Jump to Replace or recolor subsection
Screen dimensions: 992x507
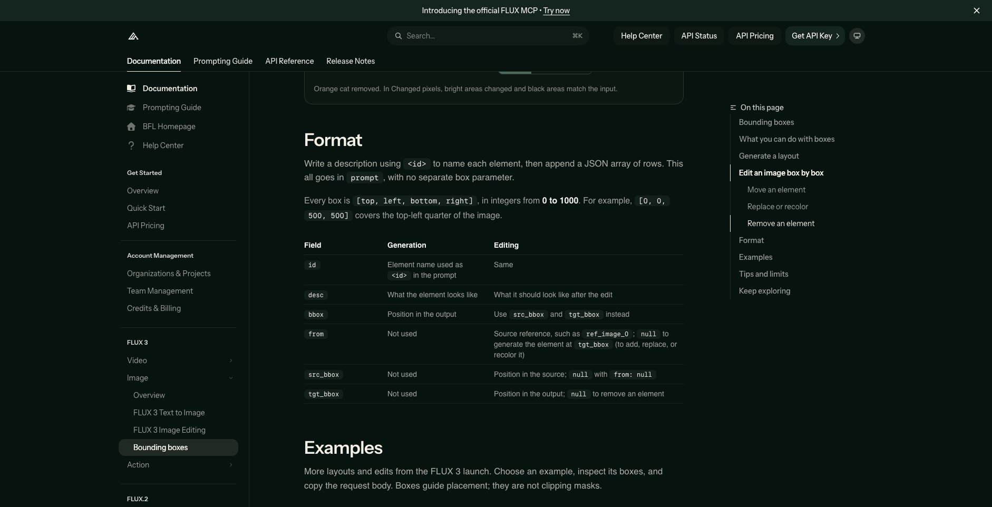777,207
